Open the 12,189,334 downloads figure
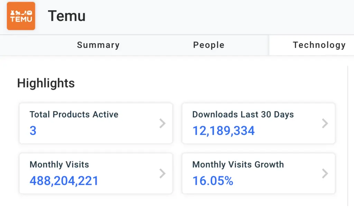Viewport: 354px width, 216px height. (x=223, y=131)
